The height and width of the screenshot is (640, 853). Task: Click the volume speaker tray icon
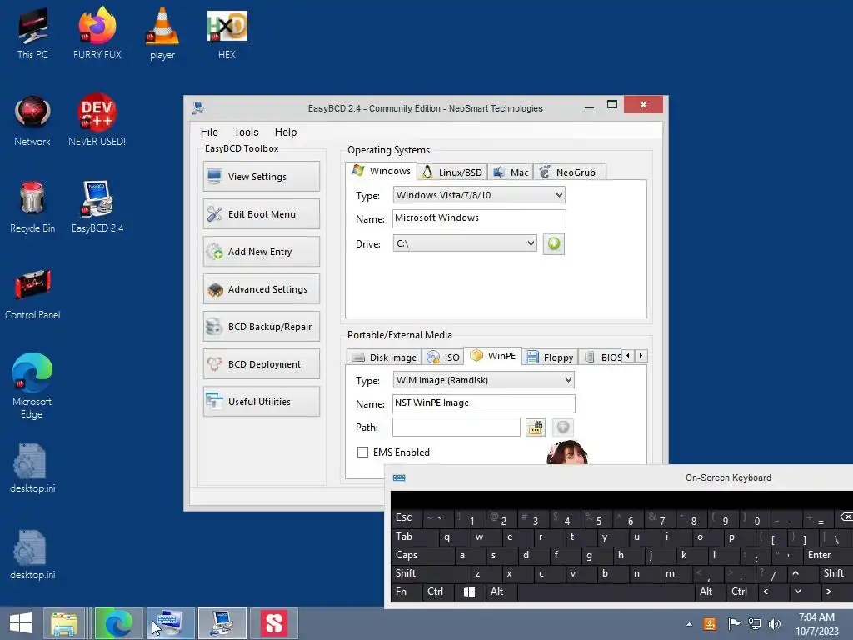(774, 624)
